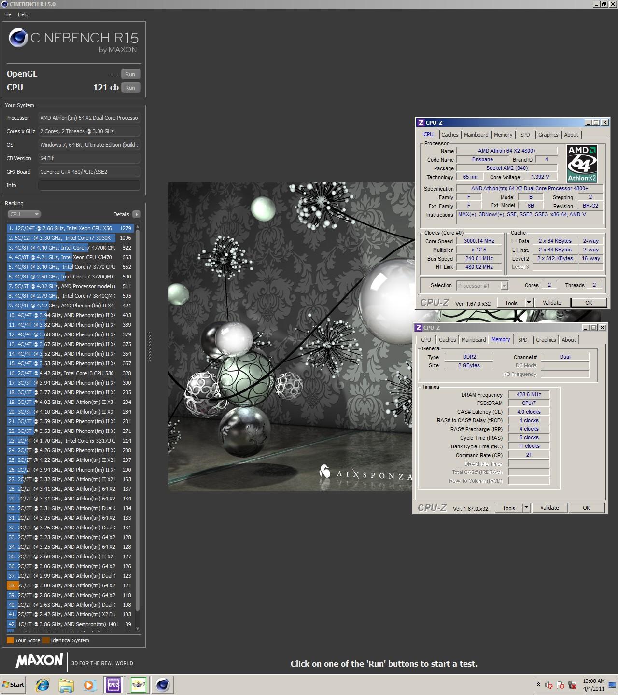Click Validate in upper CPU-Z window
The width and height of the screenshot is (618, 695).
tap(552, 303)
